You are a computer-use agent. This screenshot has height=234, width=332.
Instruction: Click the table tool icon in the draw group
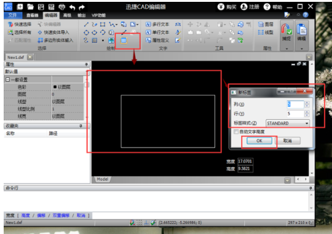124,41
